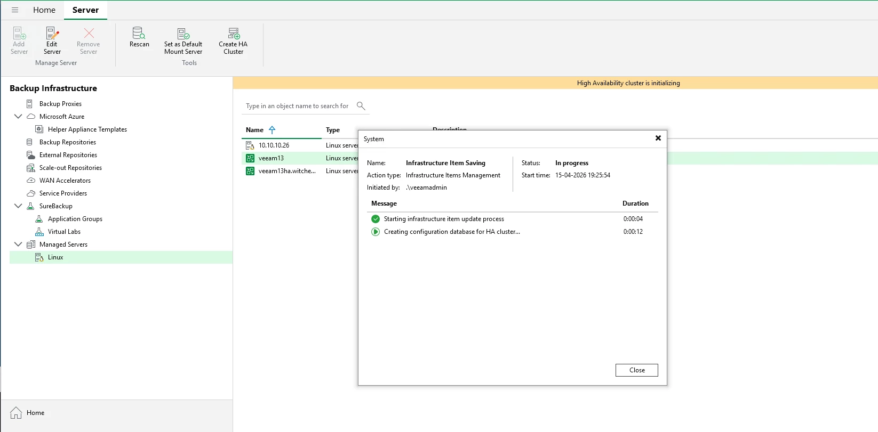Click the WAN Accelerators icon
This screenshot has height=432, width=878.
click(x=31, y=181)
